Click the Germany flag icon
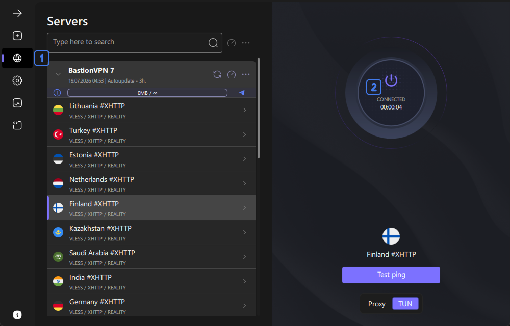The height and width of the screenshot is (326, 510). pos(58,306)
